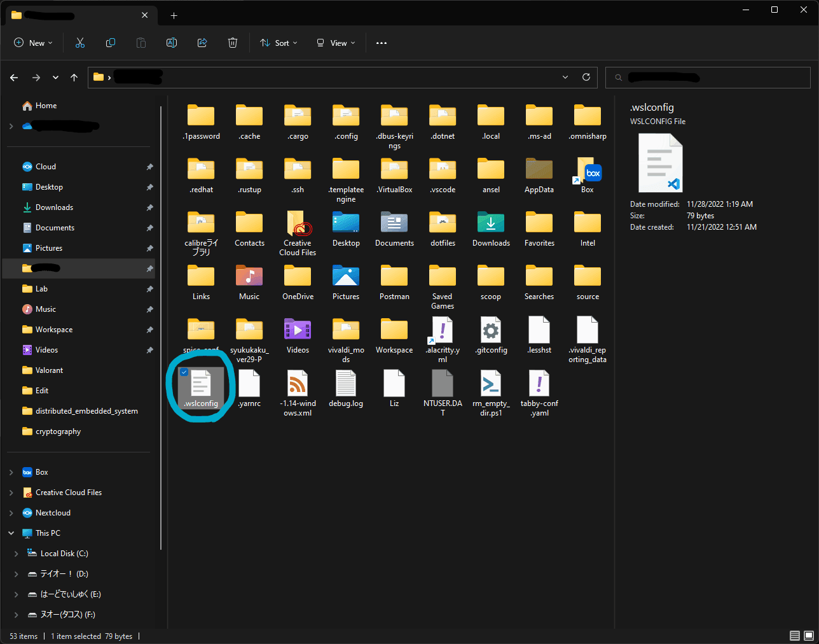Click the Delete trash can icon
819x644 pixels.
pyautogui.click(x=233, y=43)
